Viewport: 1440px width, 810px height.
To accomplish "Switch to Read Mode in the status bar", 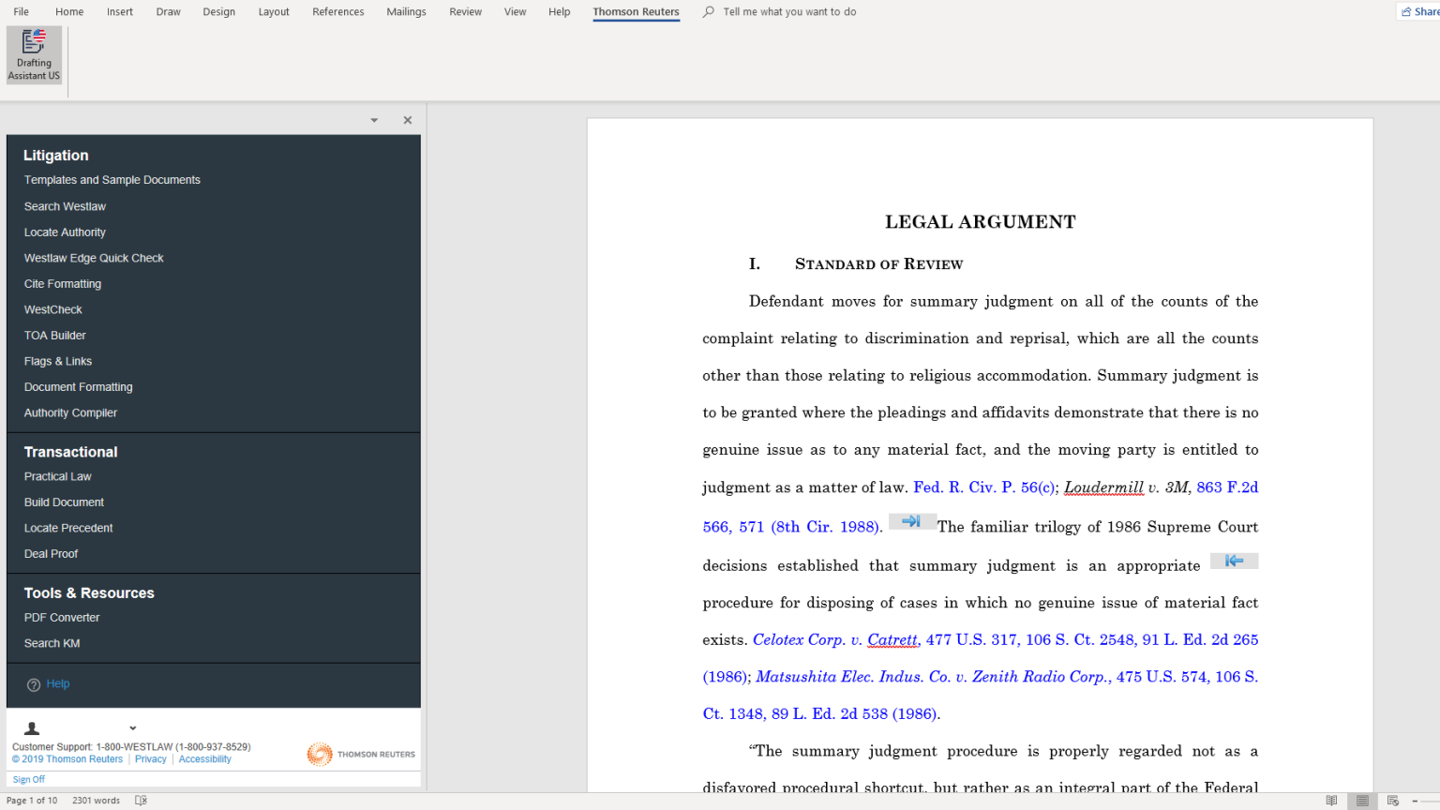I will click(1331, 800).
